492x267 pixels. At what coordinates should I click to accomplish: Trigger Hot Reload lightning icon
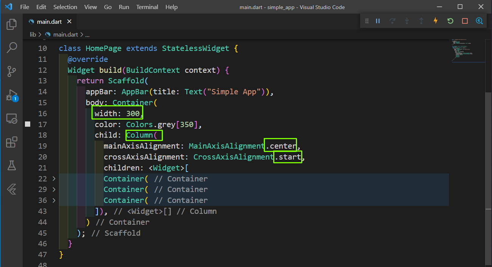point(435,21)
